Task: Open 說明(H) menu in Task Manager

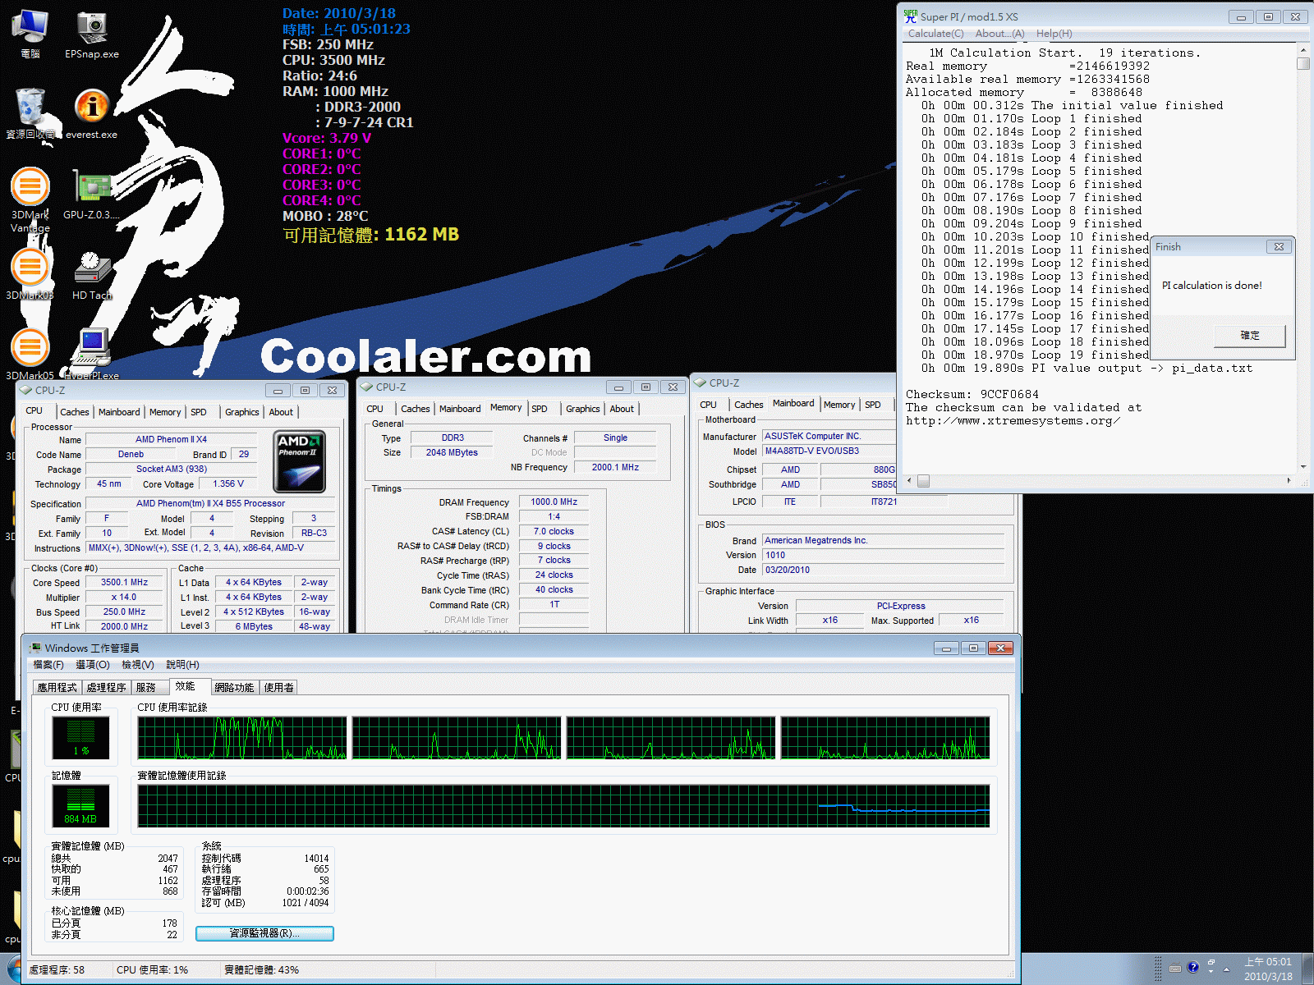Action: pos(182,664)
